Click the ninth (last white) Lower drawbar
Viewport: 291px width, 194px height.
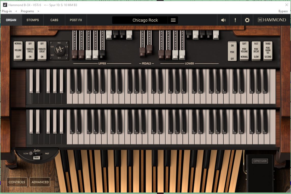pyautogui.click(x=216, y=35)
